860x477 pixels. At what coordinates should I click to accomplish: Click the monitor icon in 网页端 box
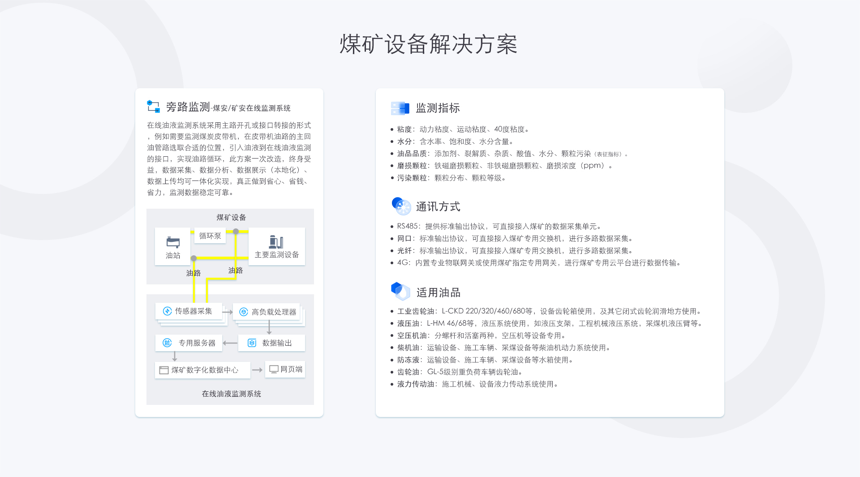(274, 370)
